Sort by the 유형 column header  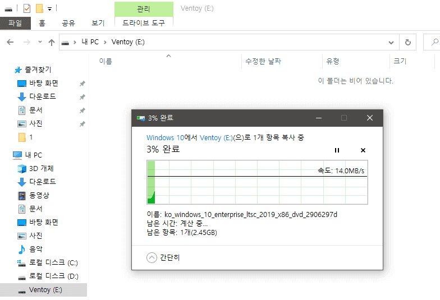(333, 61)
